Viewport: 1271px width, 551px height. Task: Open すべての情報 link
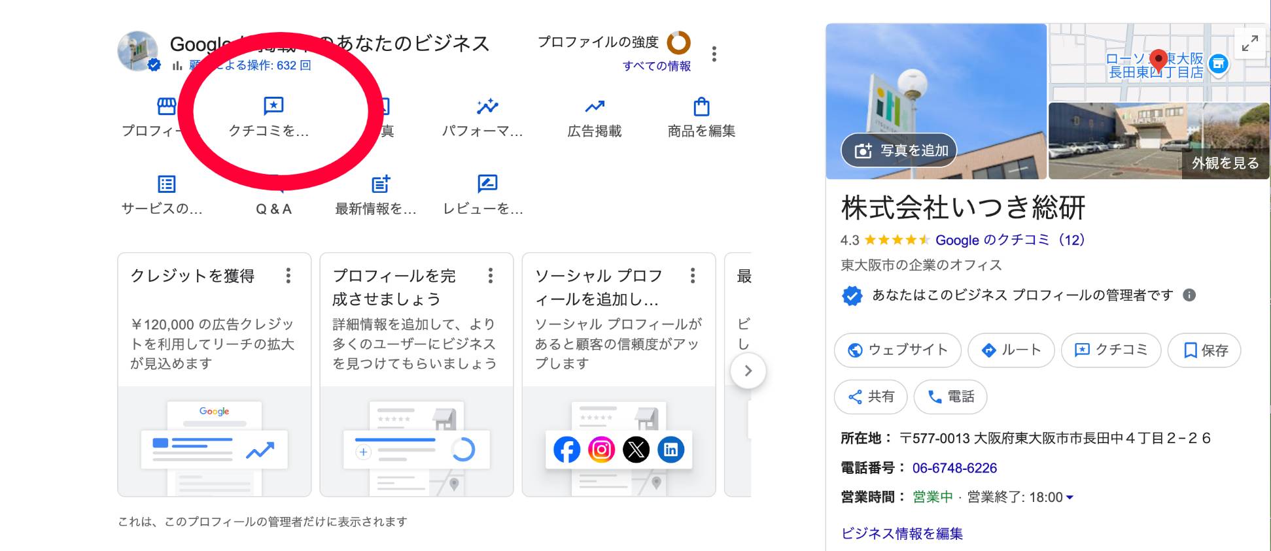click(657, 66)
